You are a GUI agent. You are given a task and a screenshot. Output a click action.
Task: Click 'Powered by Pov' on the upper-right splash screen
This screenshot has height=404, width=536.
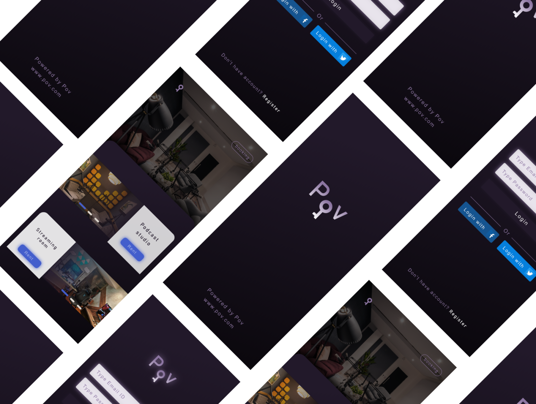tap(426, 105)
